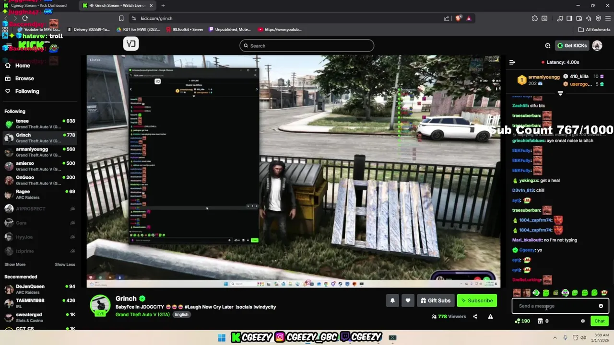Click Show More in Following list
The image size is (614, 345).
[15, 264]
